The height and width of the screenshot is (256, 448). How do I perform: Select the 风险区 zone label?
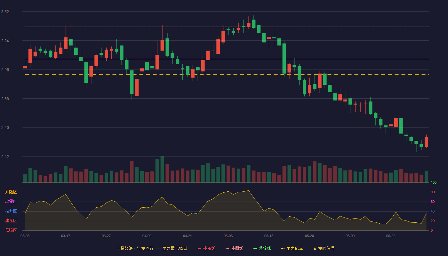(x=11, y=192)
